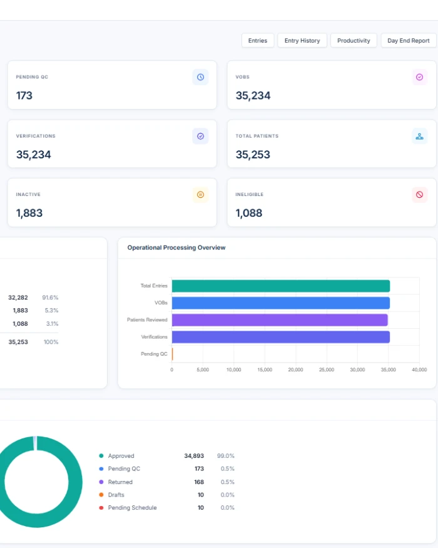This screenshot has width=438, height=548.
Task: Click the Pending QC blue legend dot
Action: (101, 468)
